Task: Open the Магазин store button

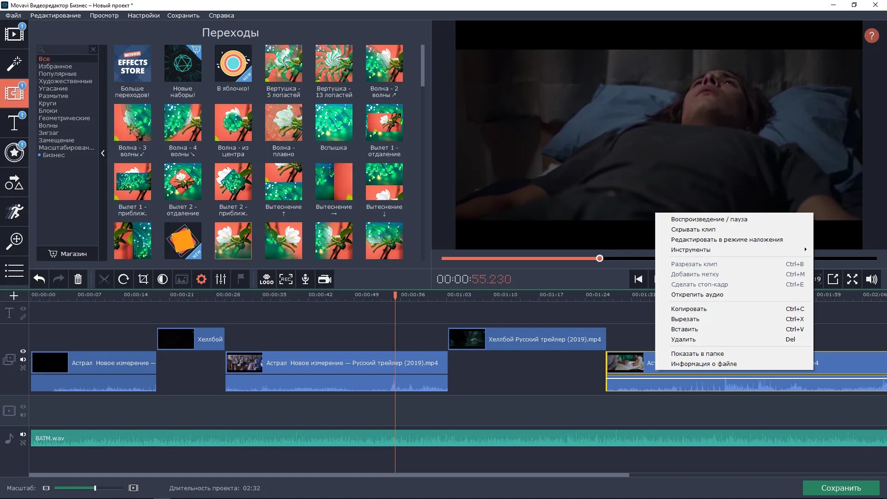Action: (x=68, y=254)
